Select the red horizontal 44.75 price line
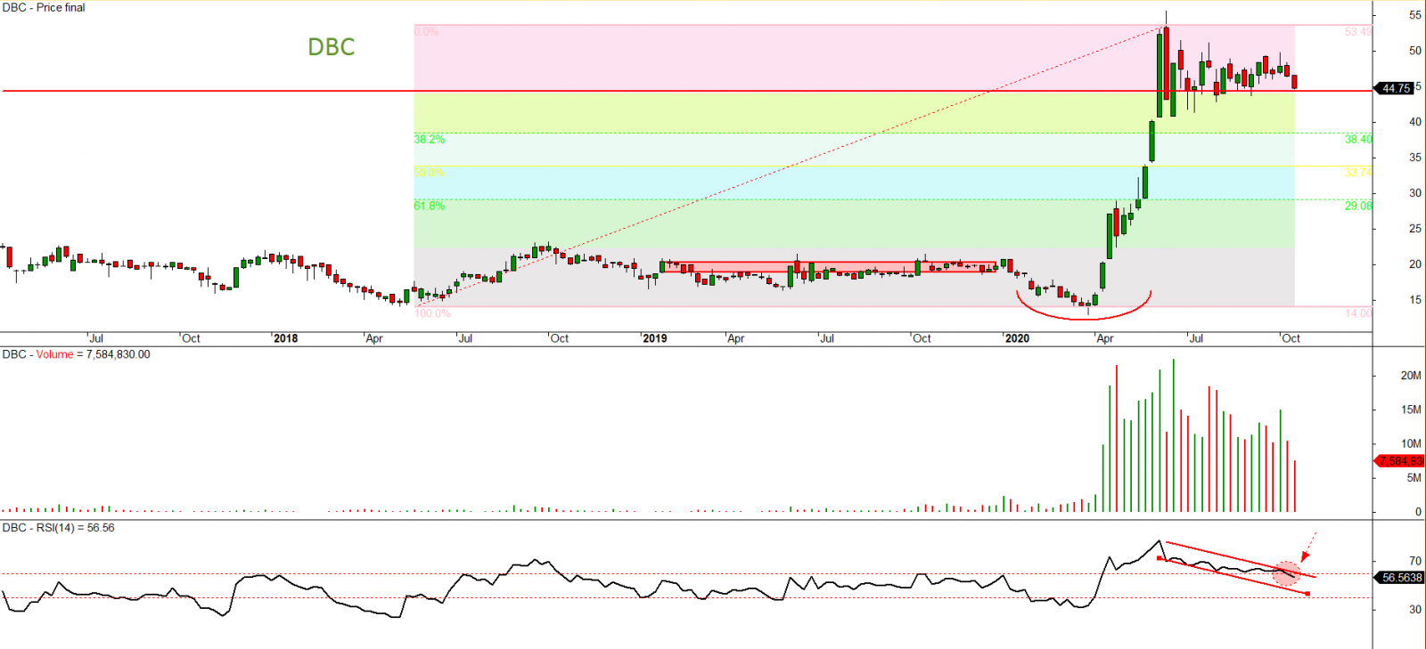This screenshot has height=649, width=1426. pyautogui.click(x=686, y=91)
